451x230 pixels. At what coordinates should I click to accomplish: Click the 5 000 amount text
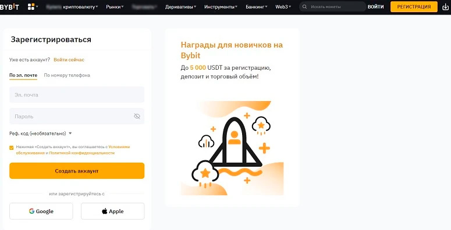pos(198,68)
